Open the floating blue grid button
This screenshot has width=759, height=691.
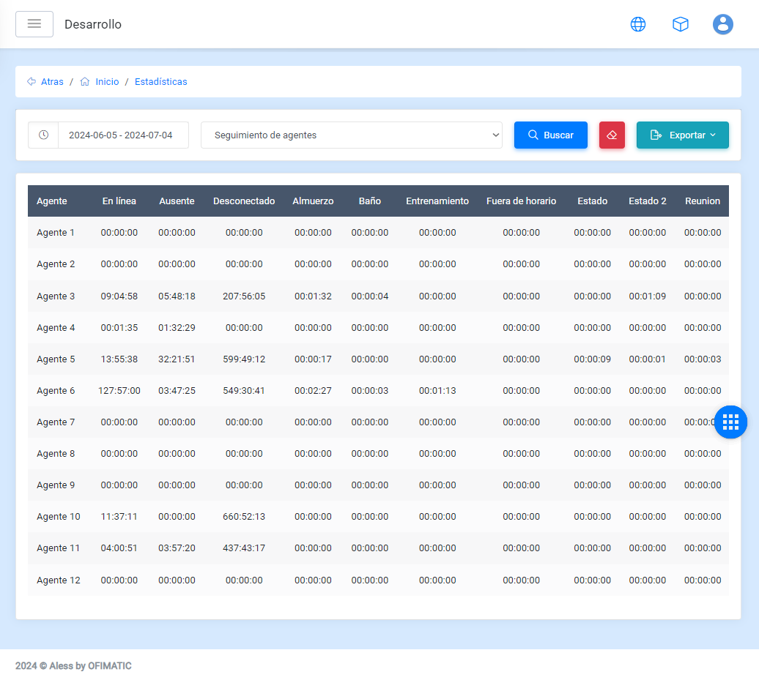[730, 422]
